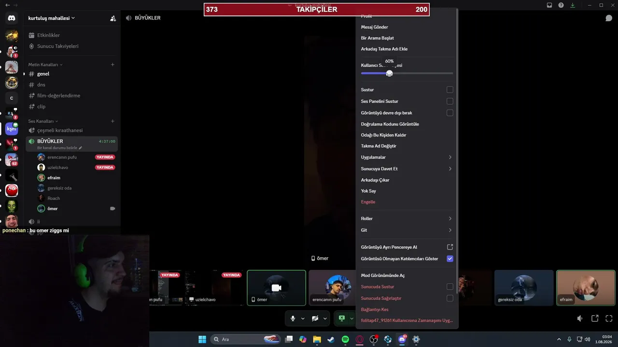This screenshot has width=618, height=347.
Task: Select 'Görüntüyü Ayrı Pencereye Al'
Action: click(x=407, y=247)
